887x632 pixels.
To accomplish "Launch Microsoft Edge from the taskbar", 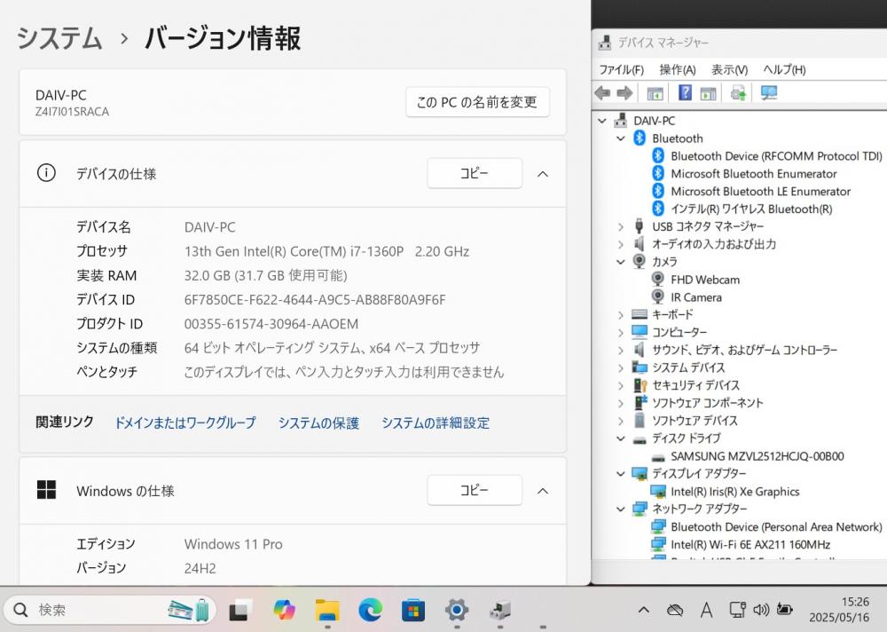I will pyautogui.click(x=371, y=610).
